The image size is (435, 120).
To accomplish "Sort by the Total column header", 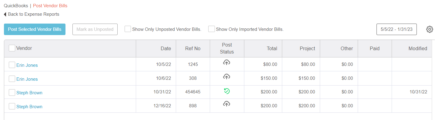I will pos(272,48).
